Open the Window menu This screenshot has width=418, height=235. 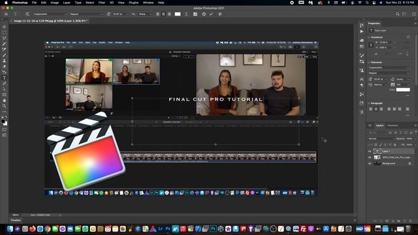(148, 3)
